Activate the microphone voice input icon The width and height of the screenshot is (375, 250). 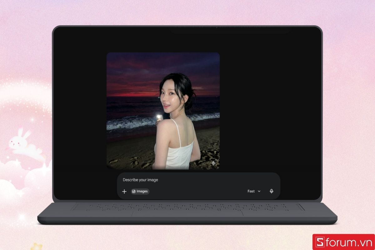pyautogui.click(x=272, y=191)
